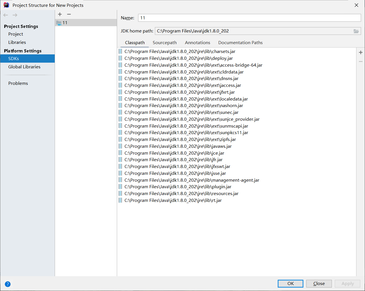Open Global Libraries settings

(x=24, y=67)
